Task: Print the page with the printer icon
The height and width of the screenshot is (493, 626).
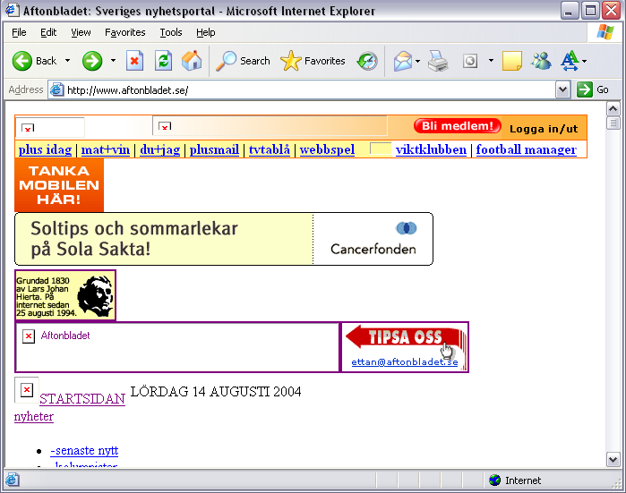Action: click(438, 61)
